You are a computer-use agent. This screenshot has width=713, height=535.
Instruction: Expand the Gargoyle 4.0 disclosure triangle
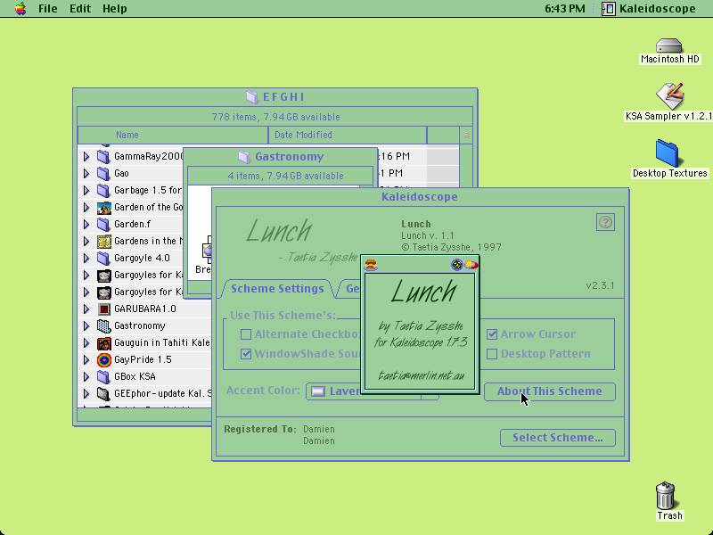86,258
